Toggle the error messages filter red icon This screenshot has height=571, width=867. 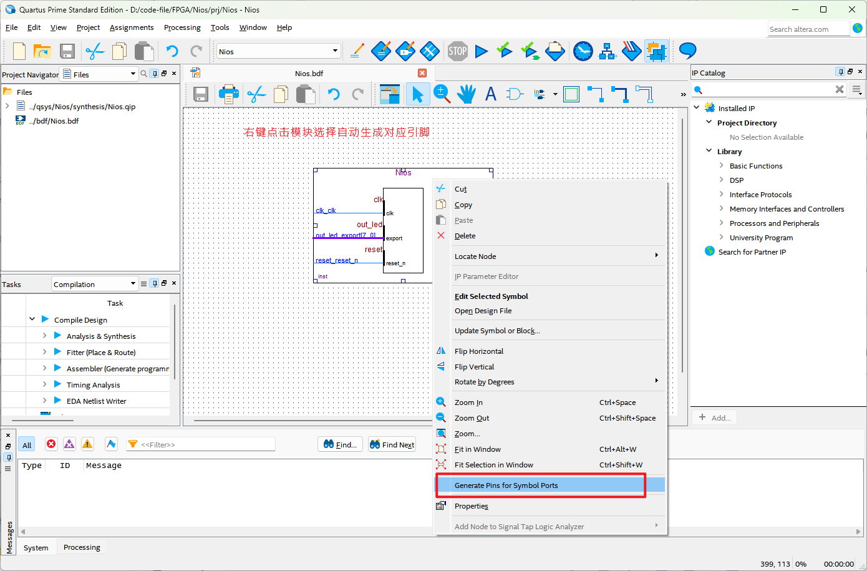51,444
